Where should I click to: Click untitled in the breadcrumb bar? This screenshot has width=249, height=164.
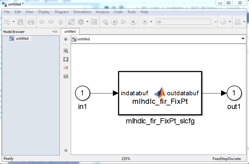(x=83, y=39)
